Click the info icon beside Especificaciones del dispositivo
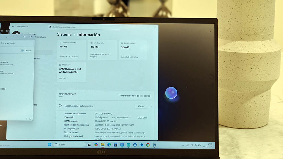The image size is (283, 159). click(60, 106)
